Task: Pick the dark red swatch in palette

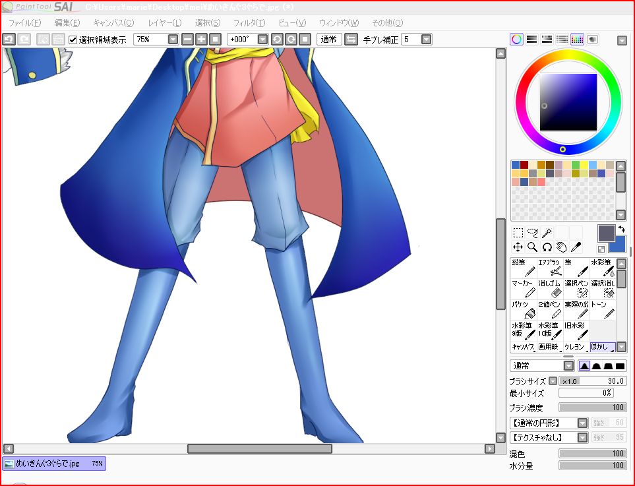Action: [x=524, y=165]
